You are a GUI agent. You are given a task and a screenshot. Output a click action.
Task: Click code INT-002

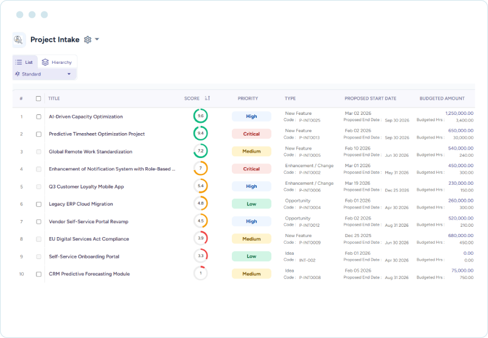[x=307, y=260]
